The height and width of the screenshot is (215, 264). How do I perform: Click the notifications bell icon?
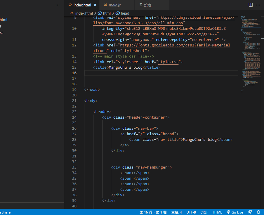[x=258, y=212]
